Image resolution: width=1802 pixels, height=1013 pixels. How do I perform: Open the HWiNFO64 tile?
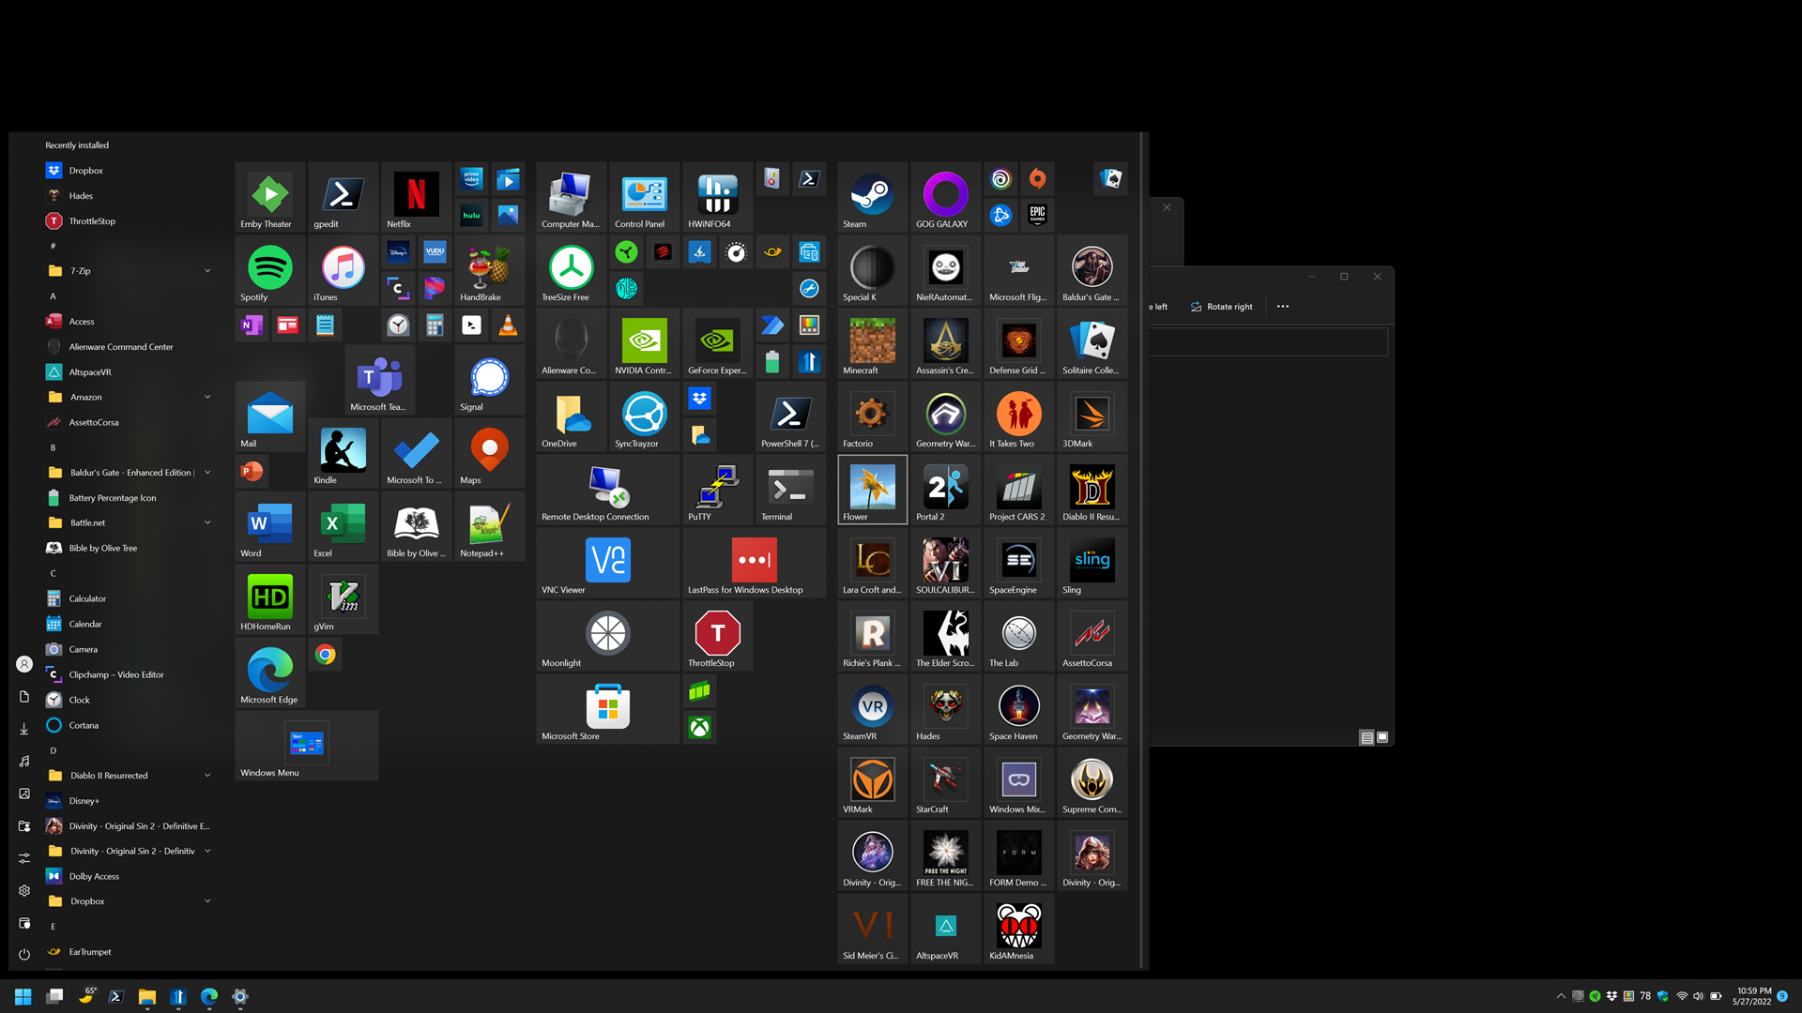click(x=718, y=196)
